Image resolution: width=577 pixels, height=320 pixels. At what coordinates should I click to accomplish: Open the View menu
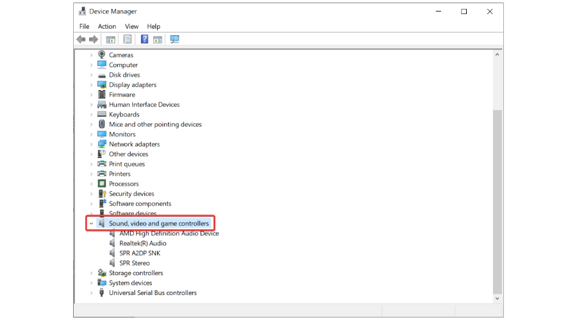point(131,26)
